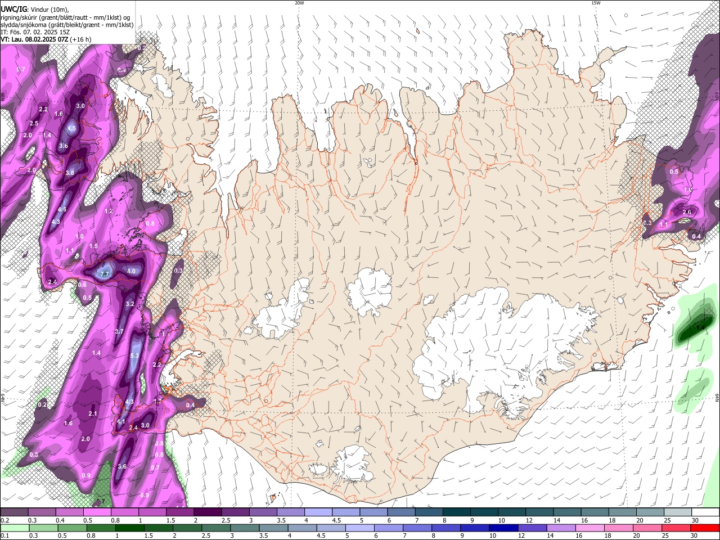Click the 2.1 precipitation value on the map
720x540 pixels.
(x=93, y=413)
